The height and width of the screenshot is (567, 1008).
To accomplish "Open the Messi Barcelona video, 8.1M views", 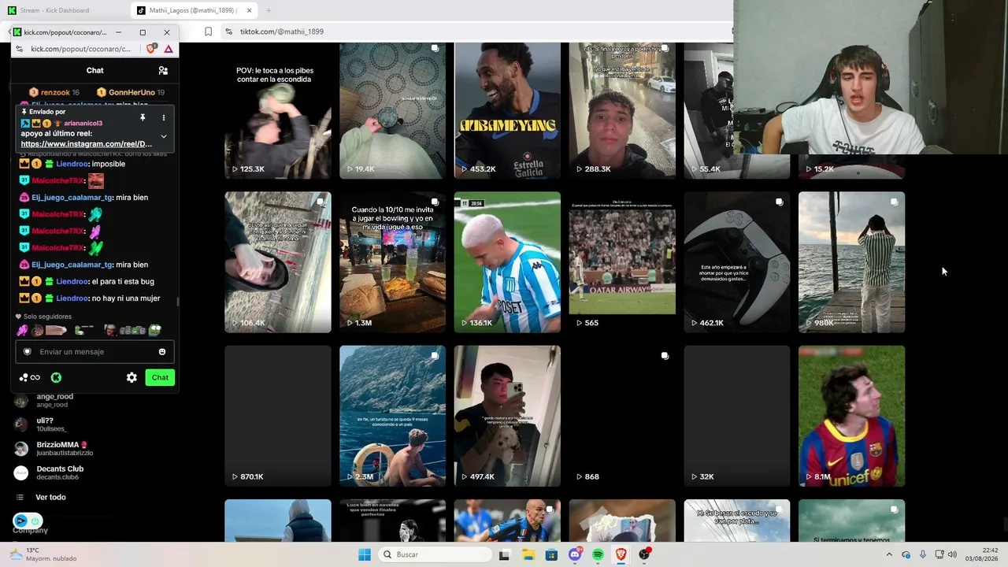I will [851, 416].
